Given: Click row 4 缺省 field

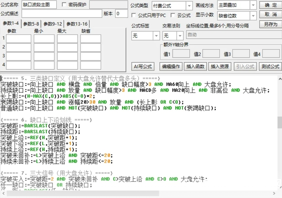Looking at the screenshot, I should coord(91,65).
